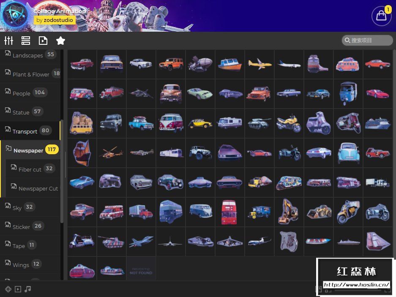Open the Statue category
396x297 pixels.
coord(30,112)
